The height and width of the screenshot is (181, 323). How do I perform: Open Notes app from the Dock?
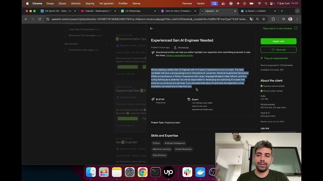(117, 172)
